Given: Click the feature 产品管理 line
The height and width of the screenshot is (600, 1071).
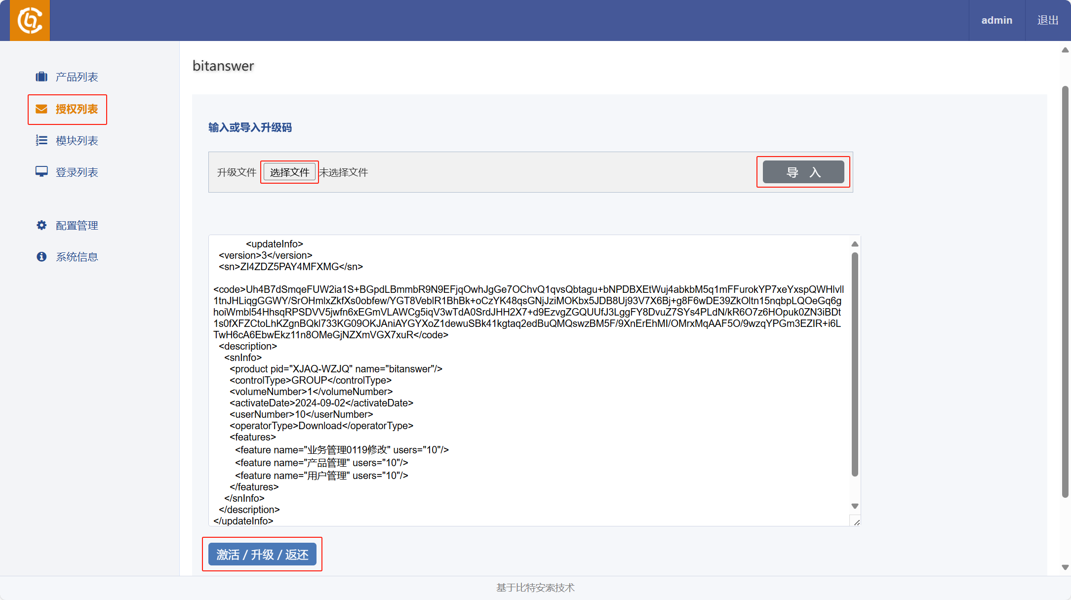Looking at the screenshot, I should (x=321, y=463).
